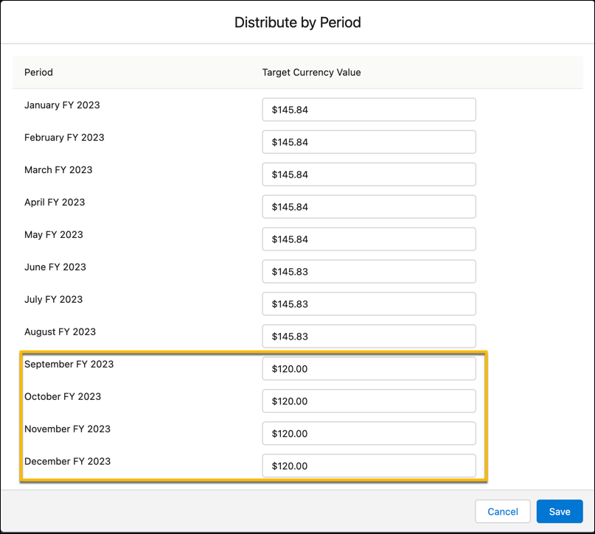Select the June FY 2023 value field

pyautogui.click(x=369, y=271)
